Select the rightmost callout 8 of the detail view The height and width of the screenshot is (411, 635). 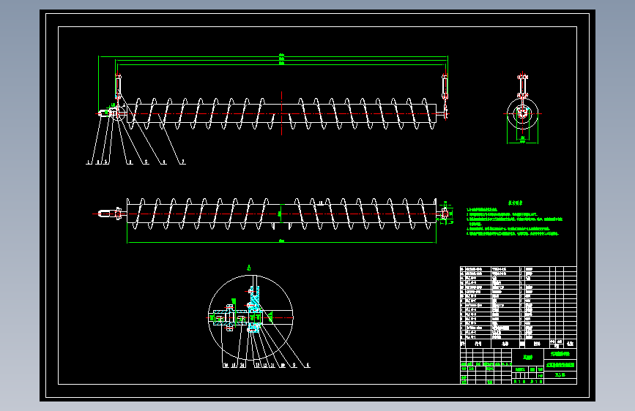point(308,365)
